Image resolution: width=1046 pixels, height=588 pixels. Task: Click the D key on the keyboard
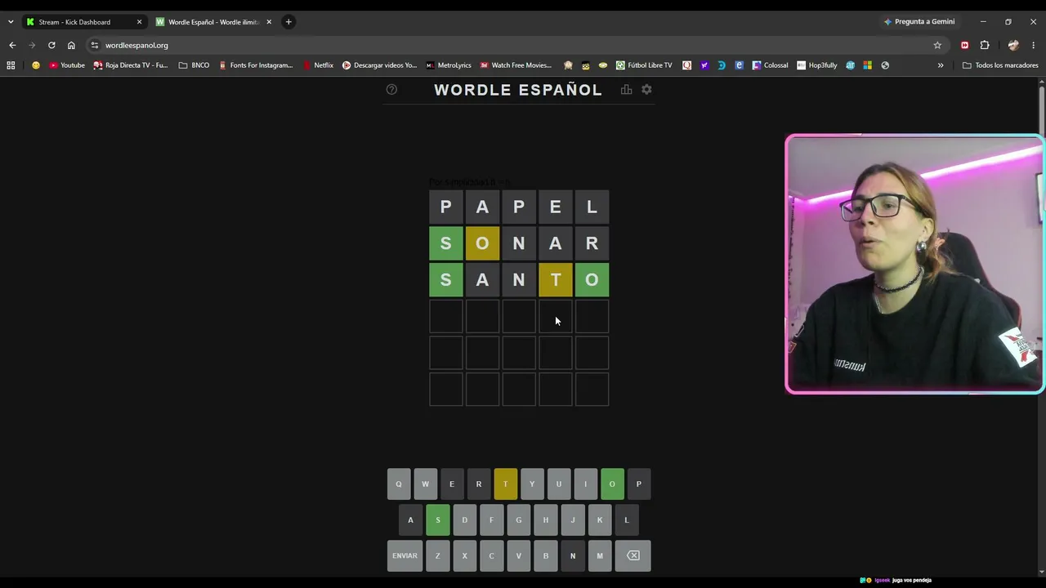click(464, 519)
